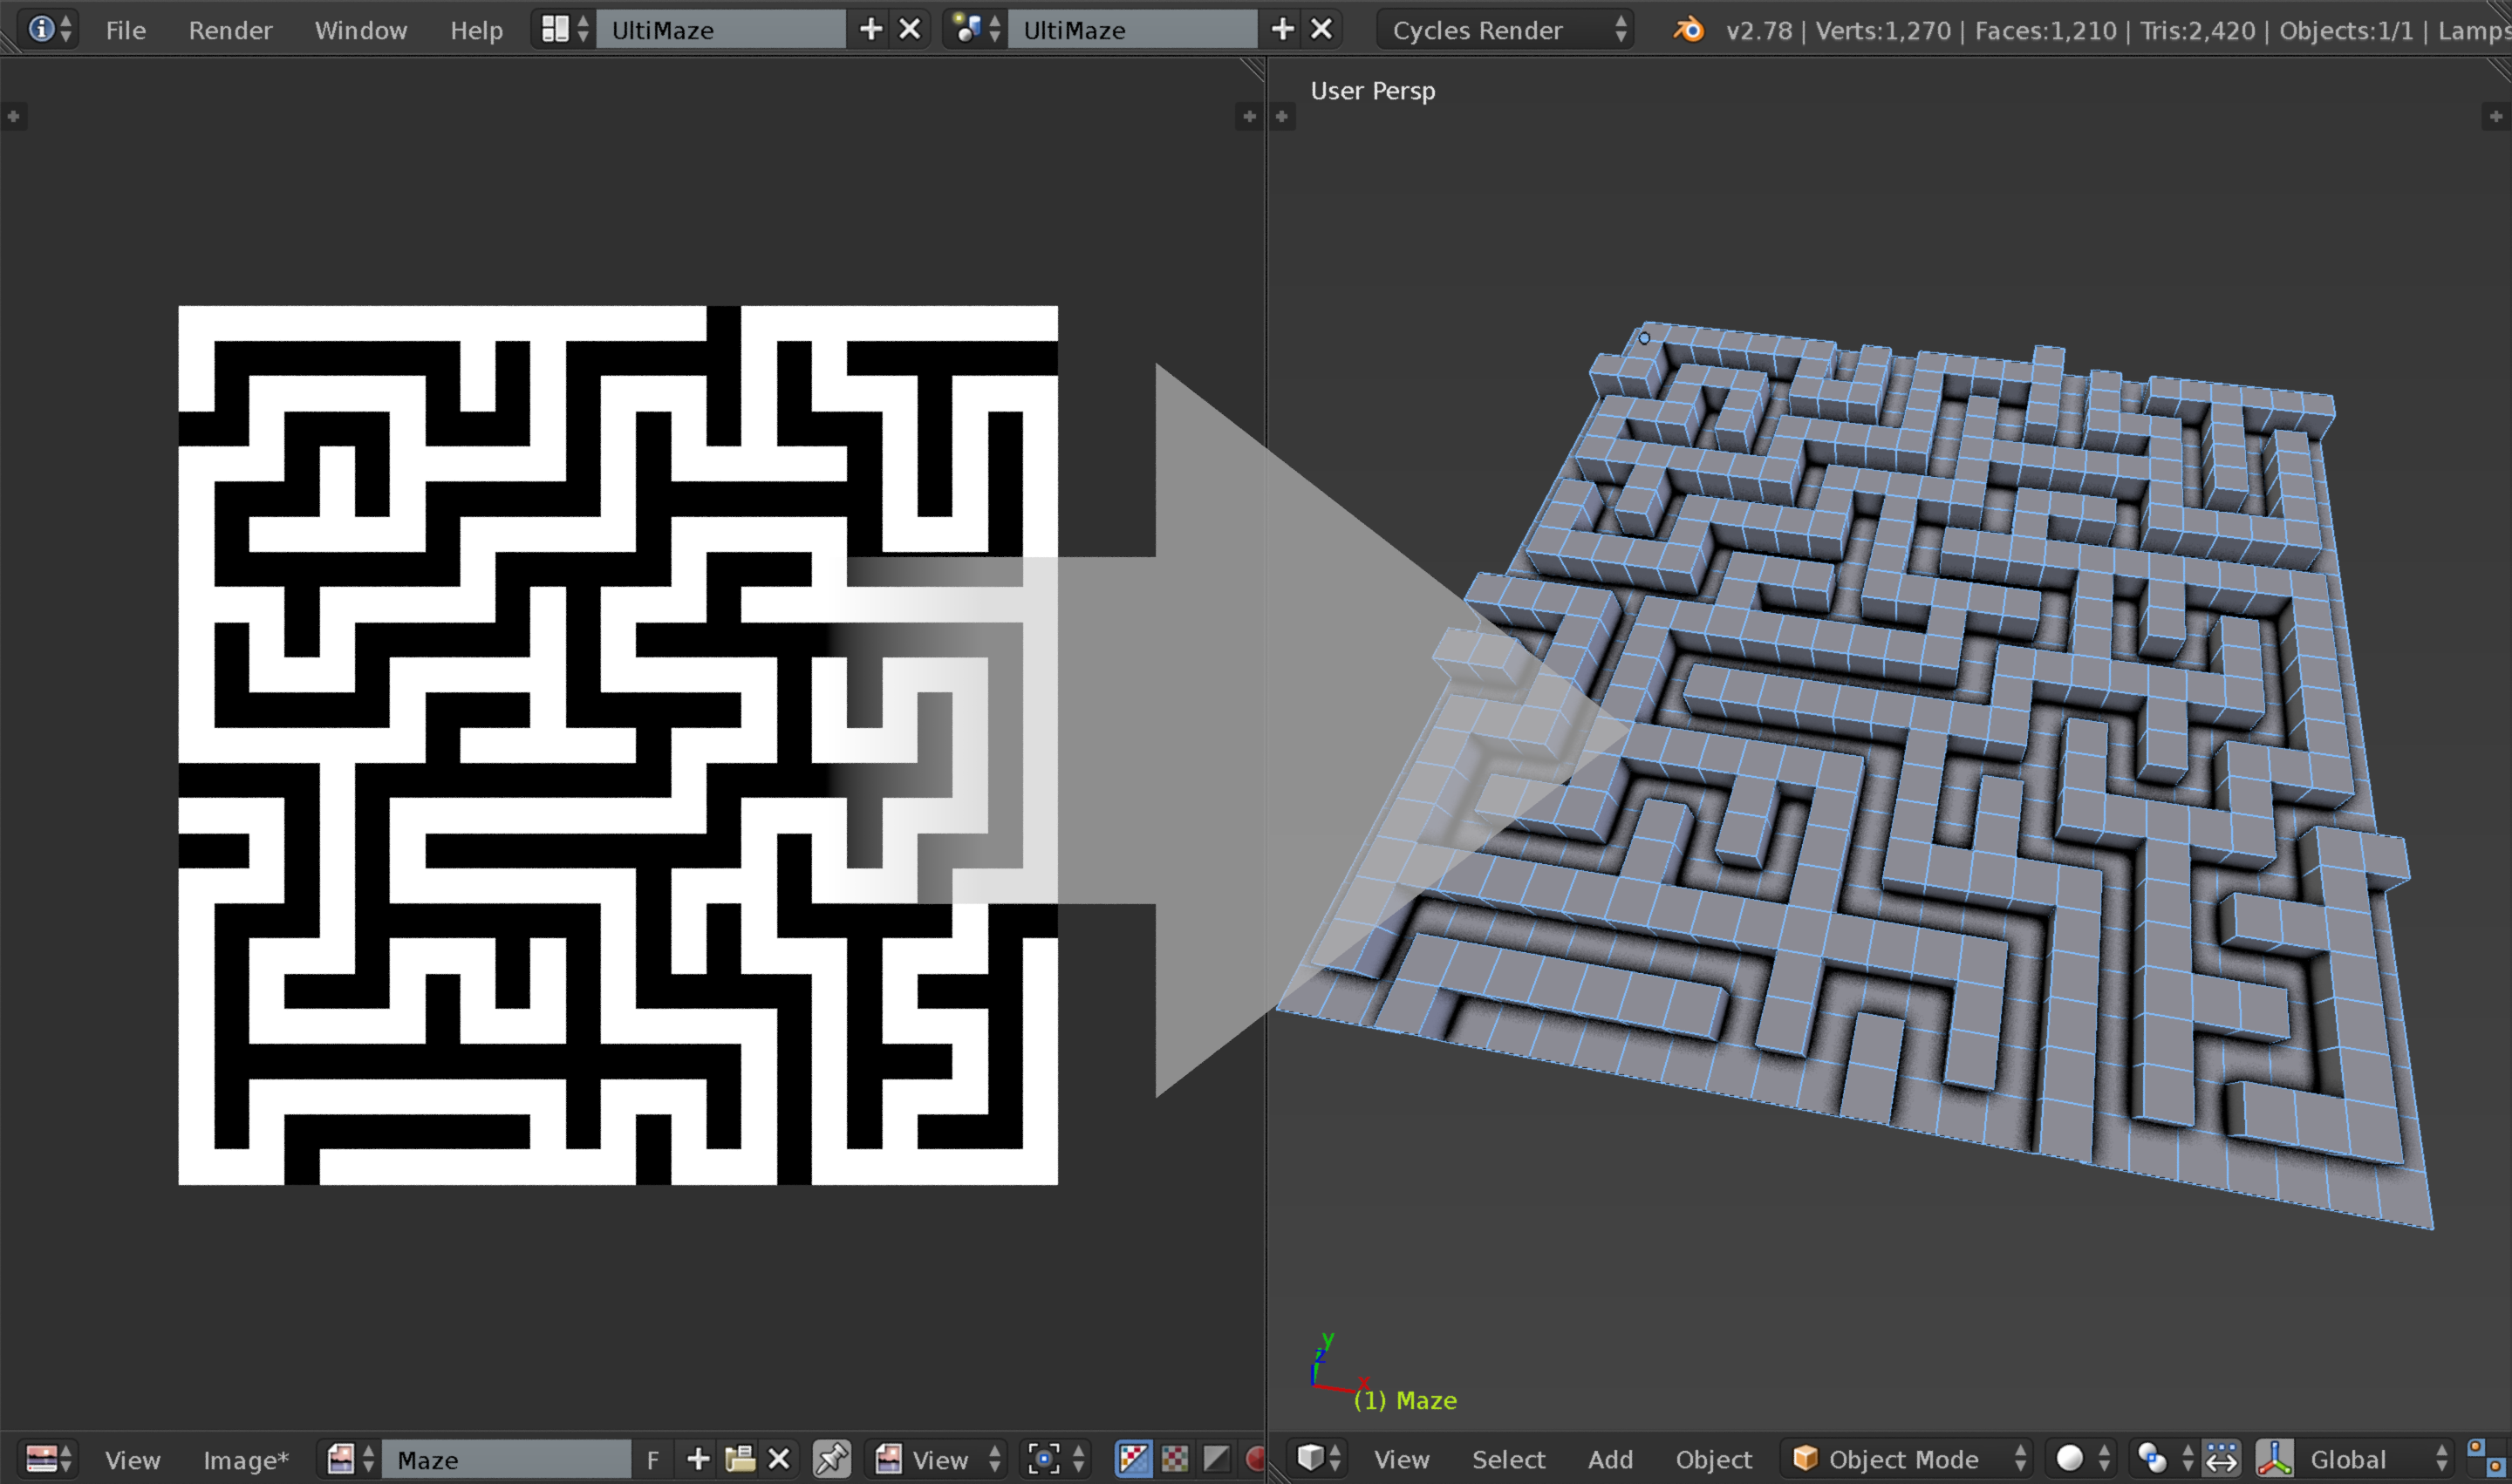2512x1484 pixels.
Task: Open the viewport shading dropdown
Action: [2072, 1459]
